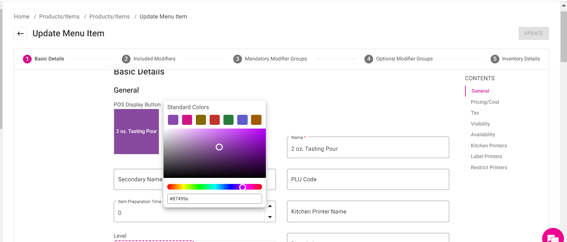The height and width of the screenshot is (242, 567).
Task: Jump to Kitchen Printers section
Action: 489,146
